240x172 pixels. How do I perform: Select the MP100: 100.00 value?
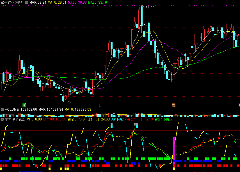click(x=55, y=119)
